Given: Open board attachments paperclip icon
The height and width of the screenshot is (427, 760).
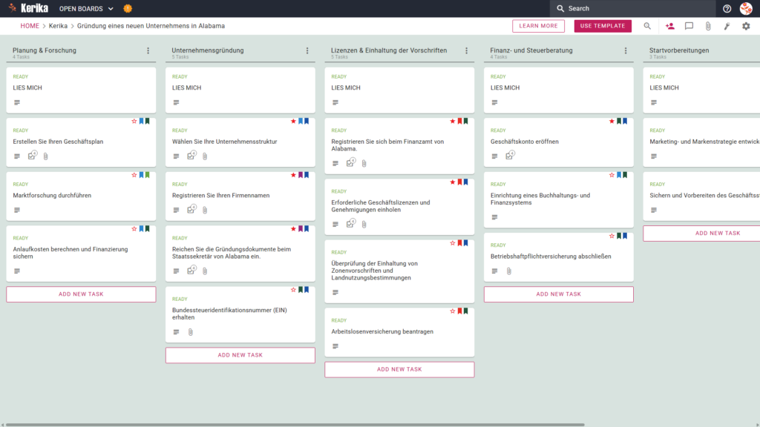Looking at the screenshot, I should click(x=708, y=26).
